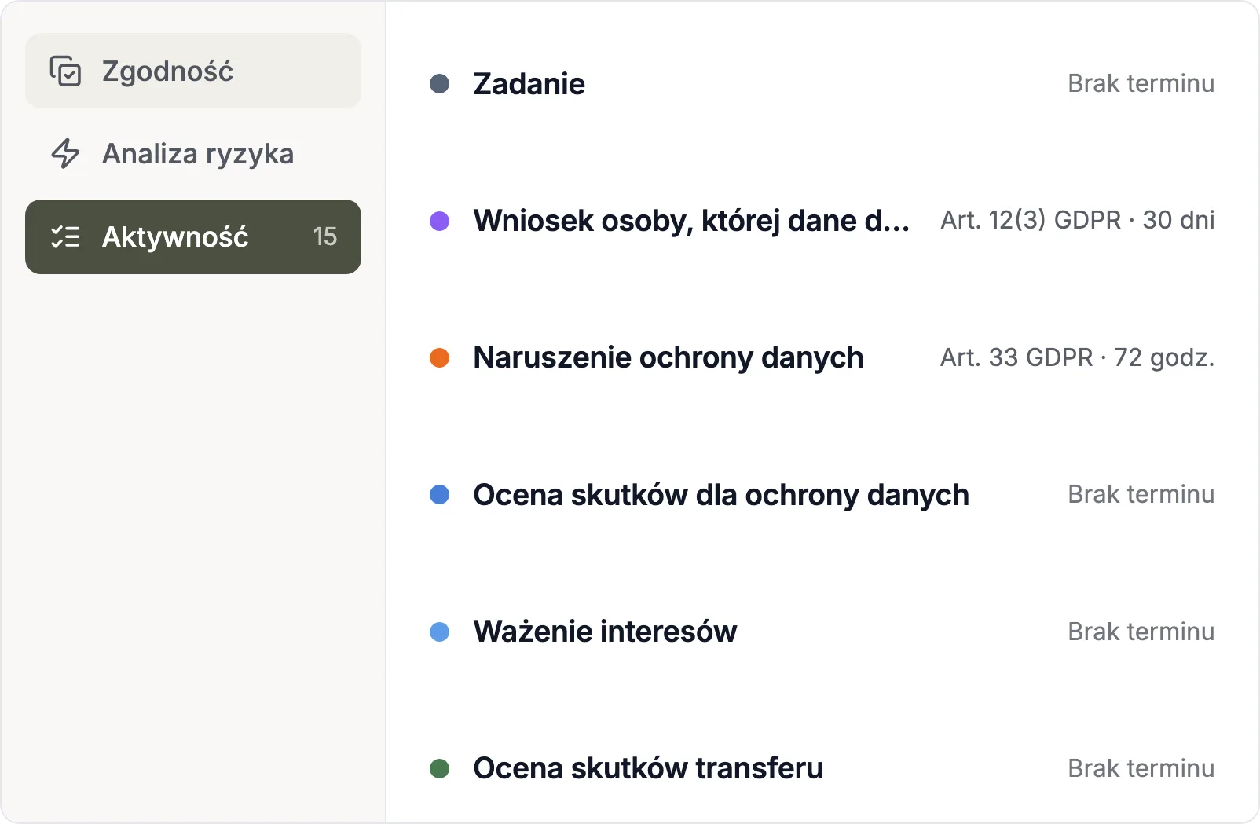
Task: Open the Analiza ryzyka section
Action: click(x=193, y=153)
